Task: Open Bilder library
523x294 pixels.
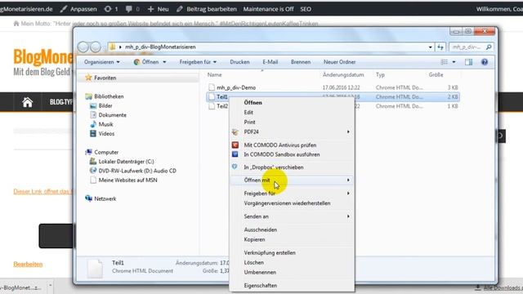Action: point(105,105)
